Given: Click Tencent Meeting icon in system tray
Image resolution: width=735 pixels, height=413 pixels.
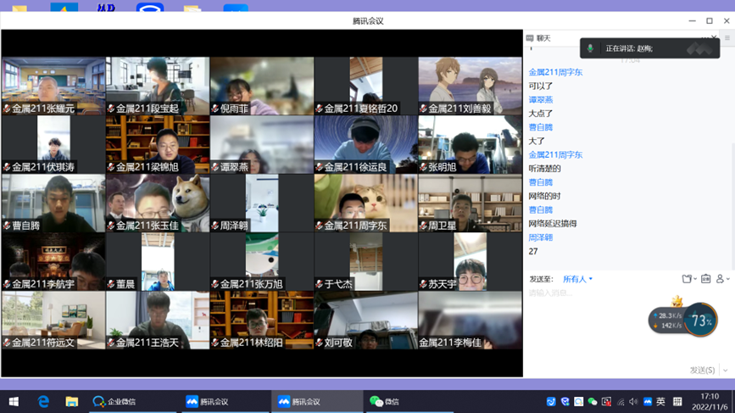Looking at the screenshot, I should [648, 402].
